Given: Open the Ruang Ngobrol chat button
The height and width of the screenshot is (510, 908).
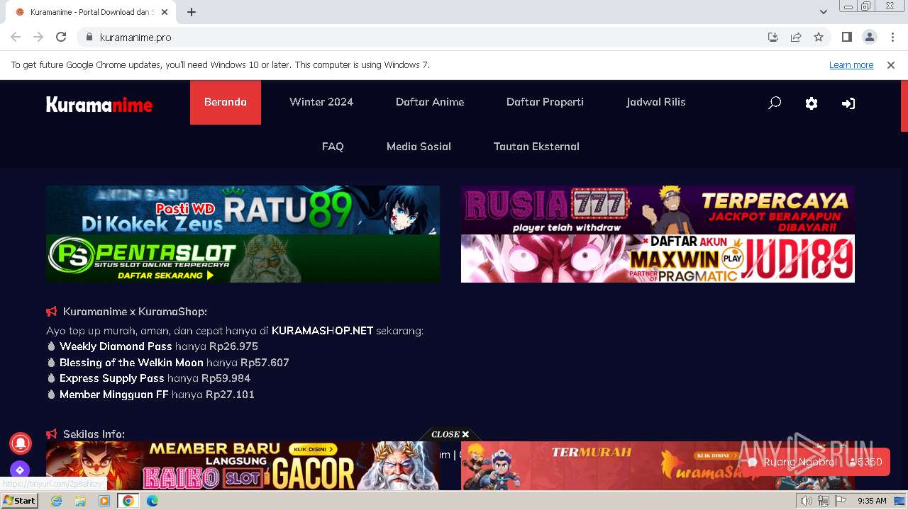Looking at the screenshot, I should coord(816,462).
